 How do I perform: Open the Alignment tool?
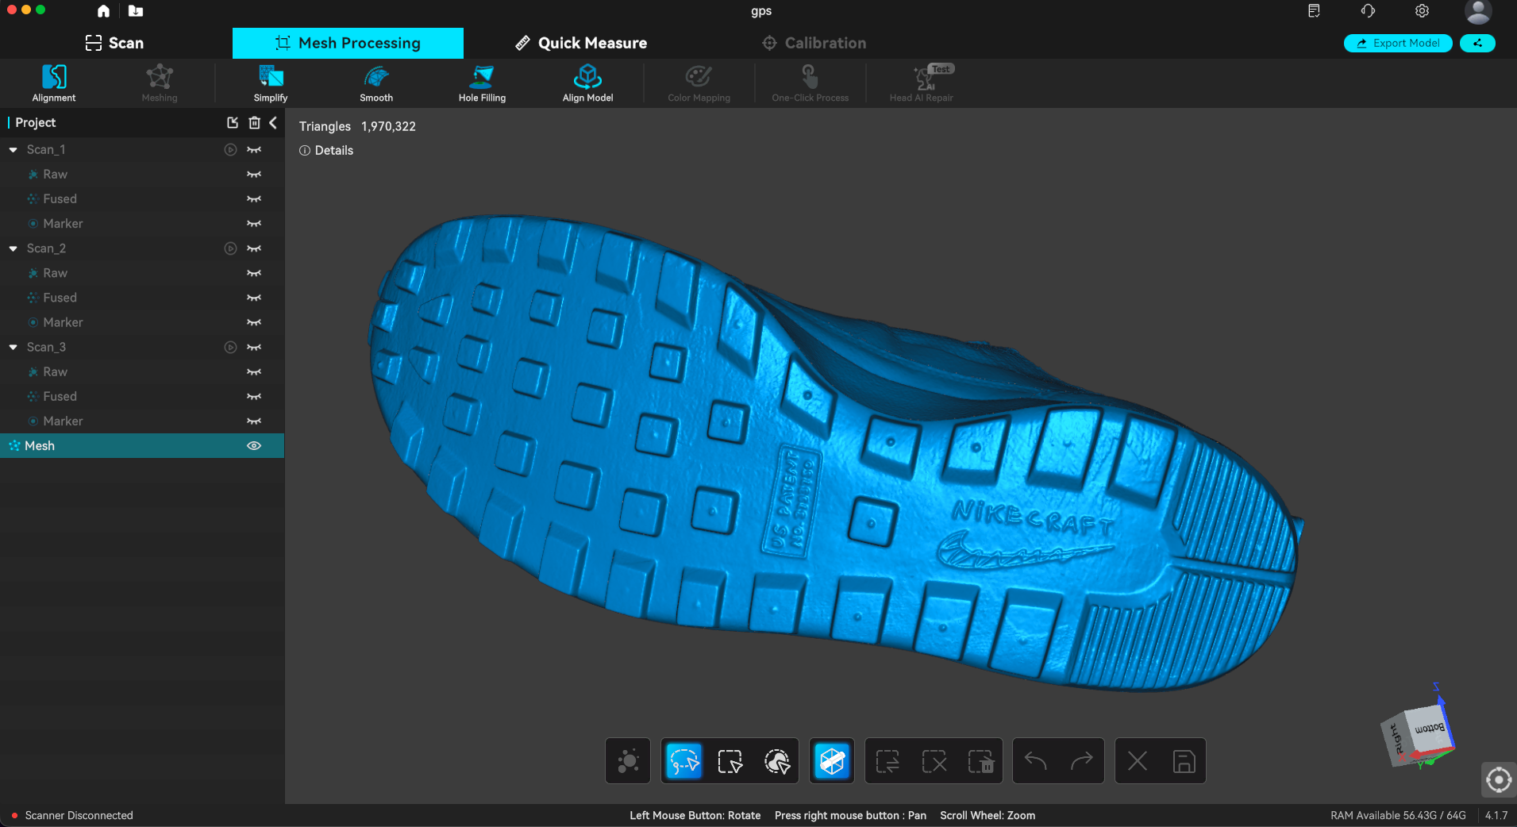[x=54, y=83]
